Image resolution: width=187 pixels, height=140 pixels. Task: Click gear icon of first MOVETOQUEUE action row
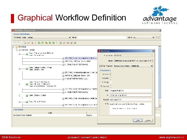point(63,61)
